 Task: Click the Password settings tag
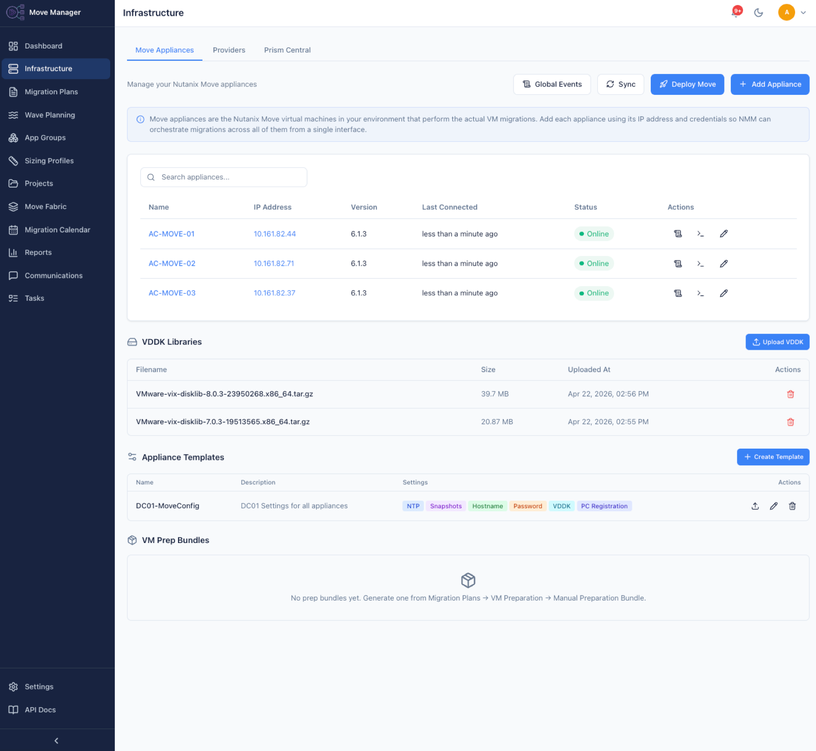coord(528,506)
